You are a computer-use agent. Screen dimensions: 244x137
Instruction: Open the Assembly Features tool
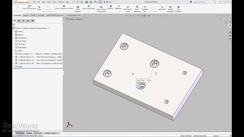(111, 7)
